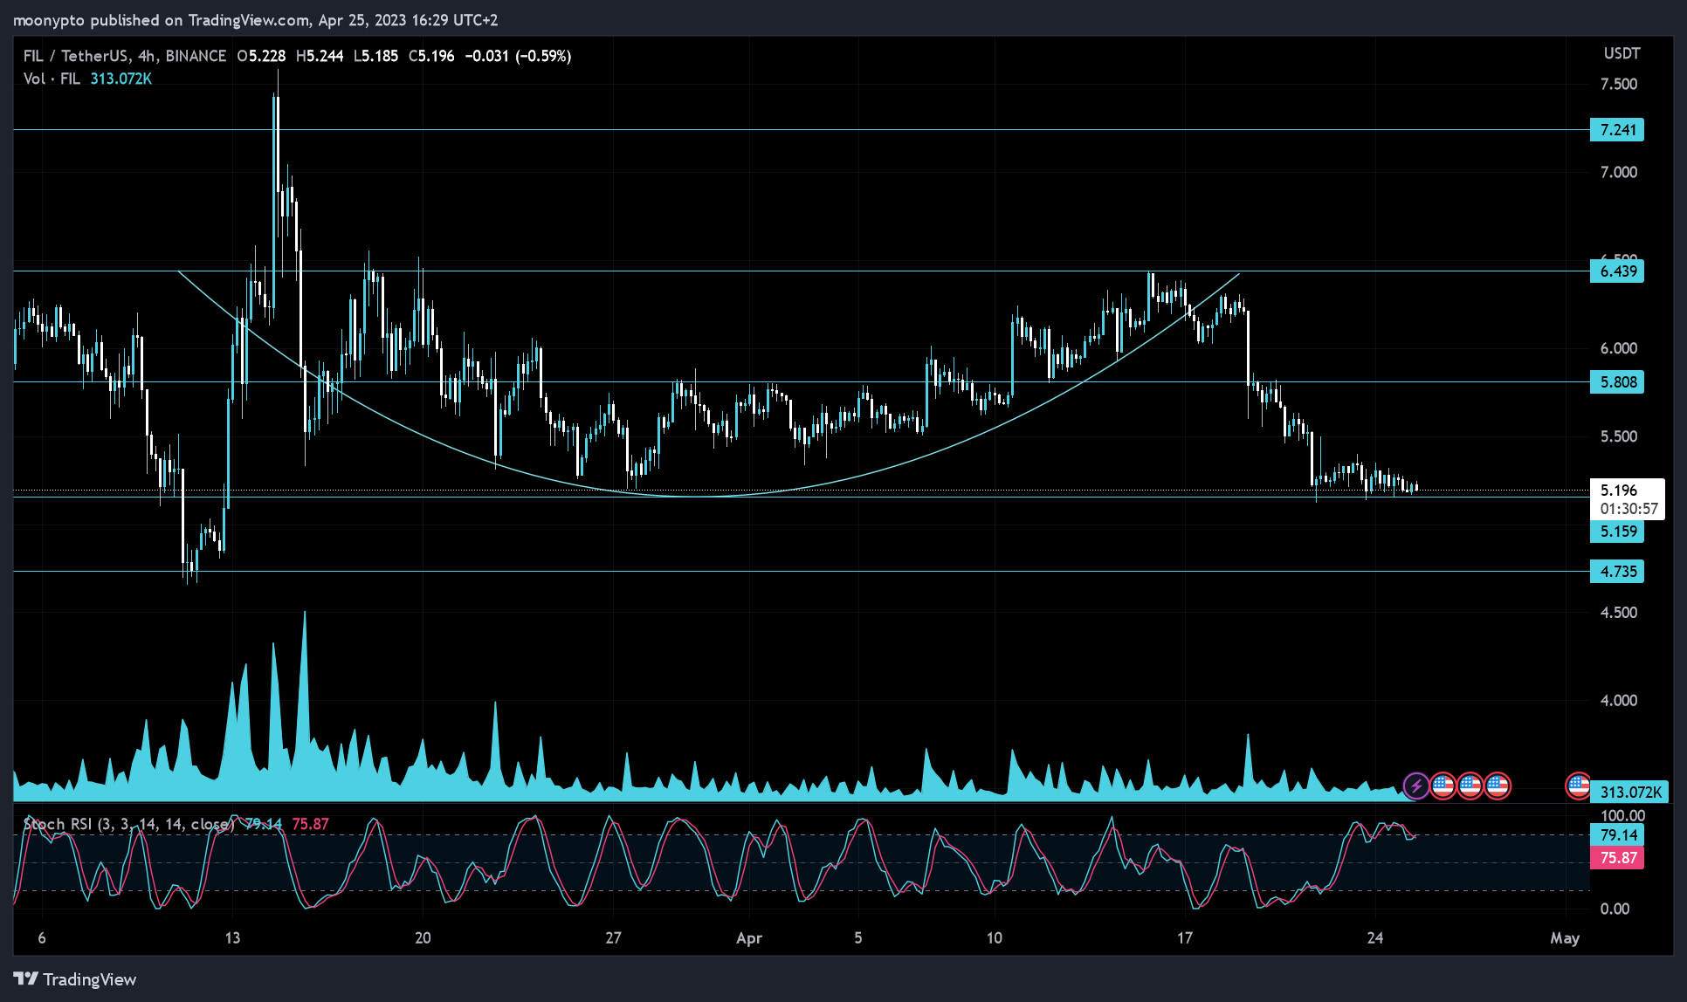
Task: Select the 5.808 level price label
Action: click(x=1617, y=382)
